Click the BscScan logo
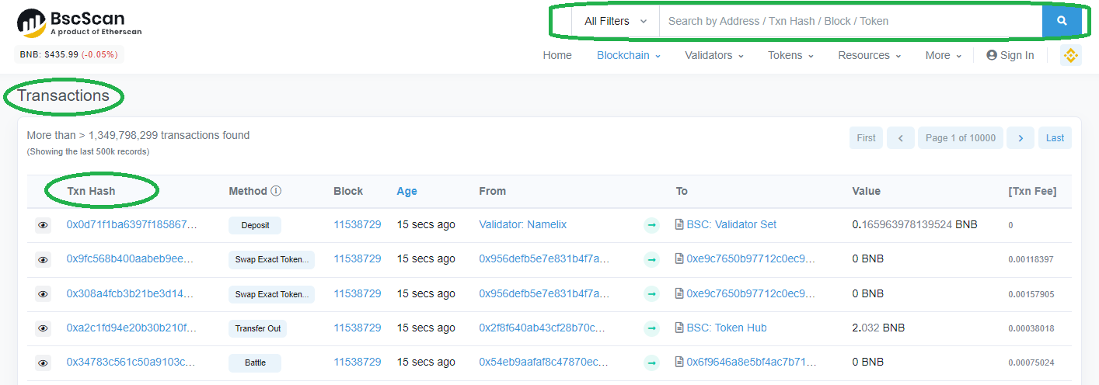Screen dimensions: 1099x385 tap(78, 23)
